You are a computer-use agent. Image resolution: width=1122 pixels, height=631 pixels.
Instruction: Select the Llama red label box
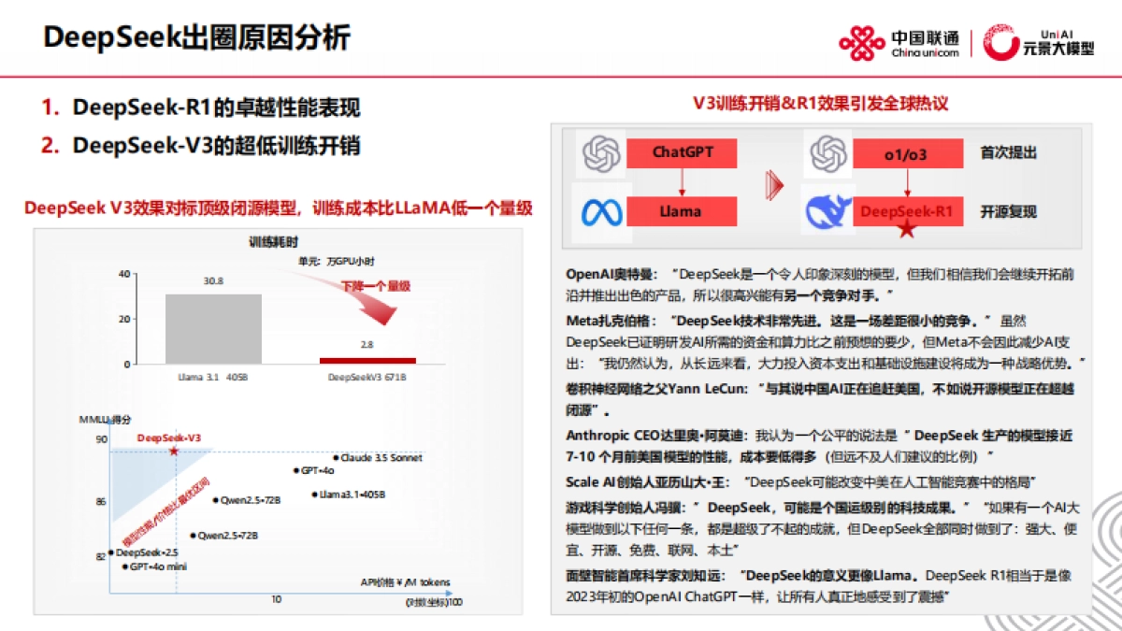point(683,210)
